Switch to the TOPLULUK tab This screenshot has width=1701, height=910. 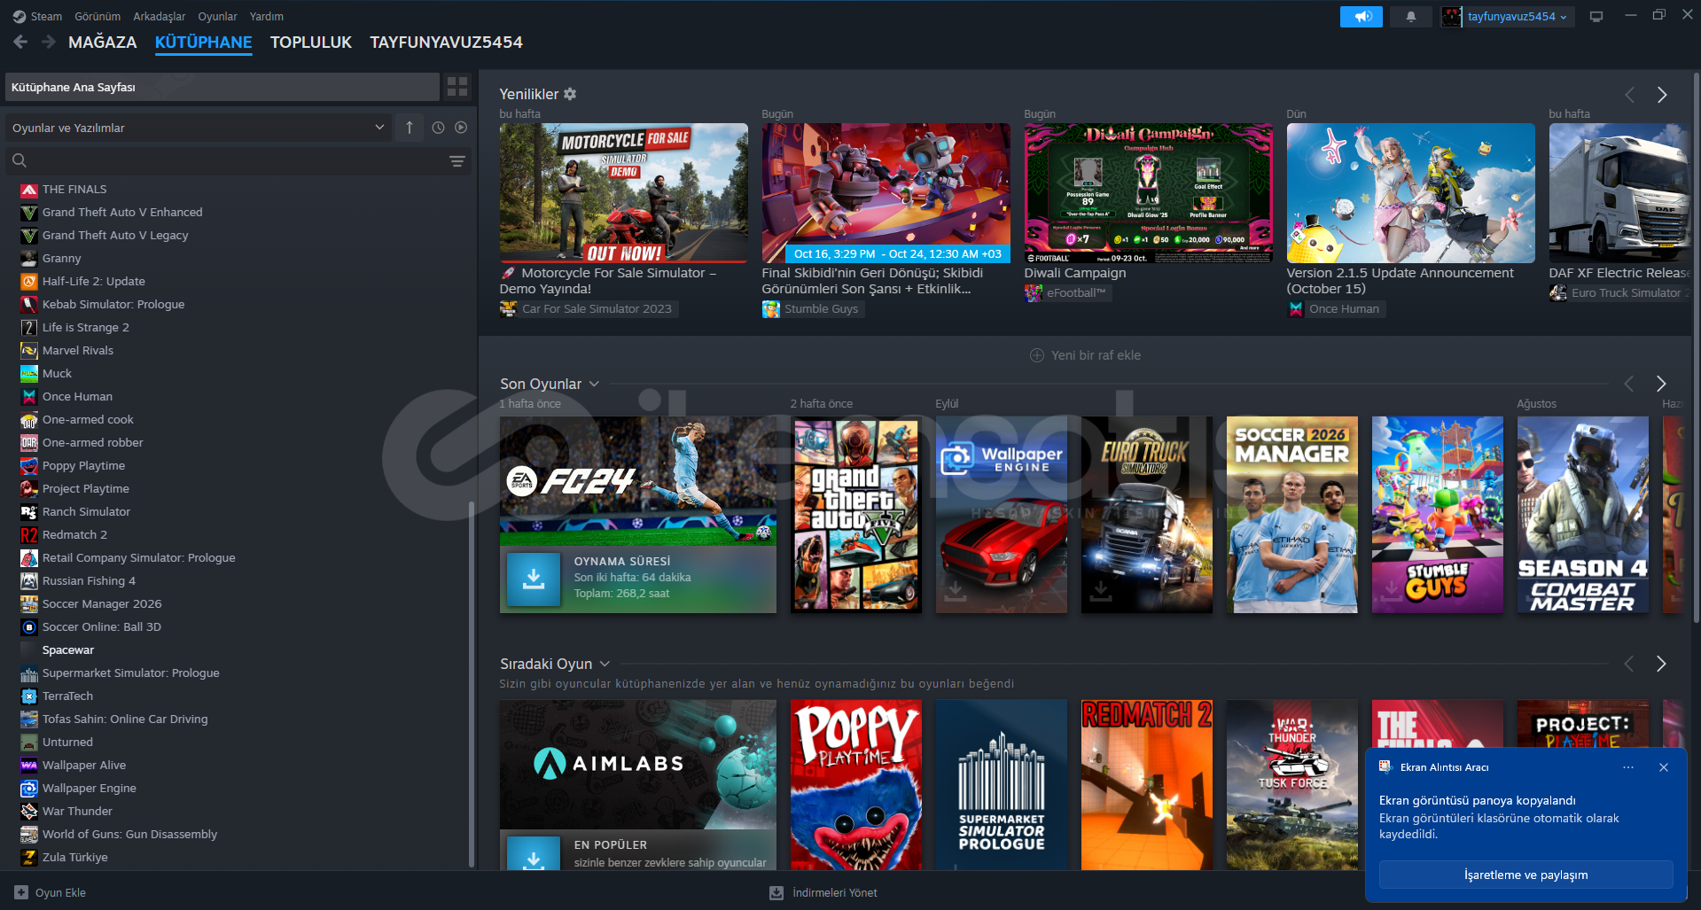click(311, 43)
